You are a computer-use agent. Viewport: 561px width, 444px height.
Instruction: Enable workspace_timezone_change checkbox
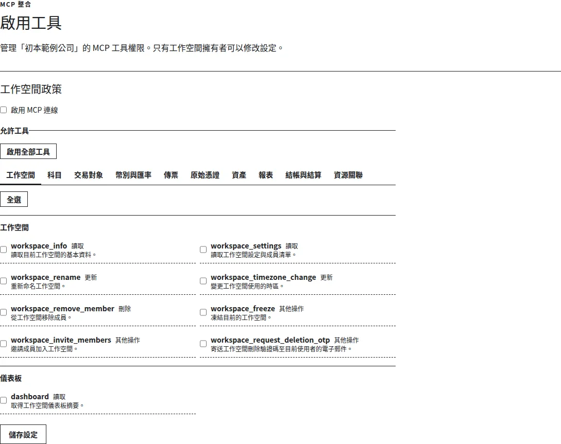point(203,281)
